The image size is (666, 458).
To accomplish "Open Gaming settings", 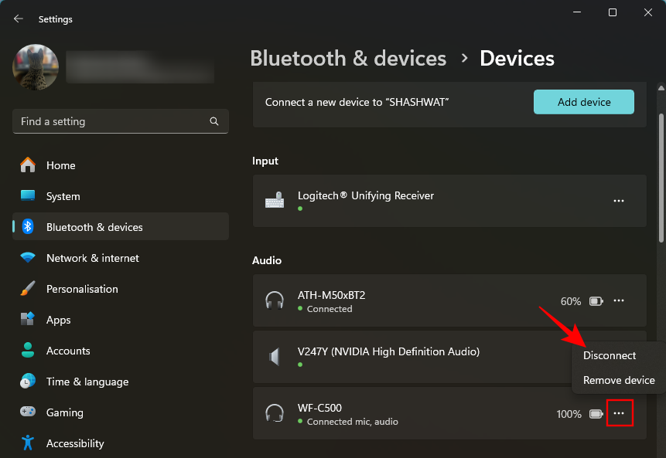I will (121, 412).
